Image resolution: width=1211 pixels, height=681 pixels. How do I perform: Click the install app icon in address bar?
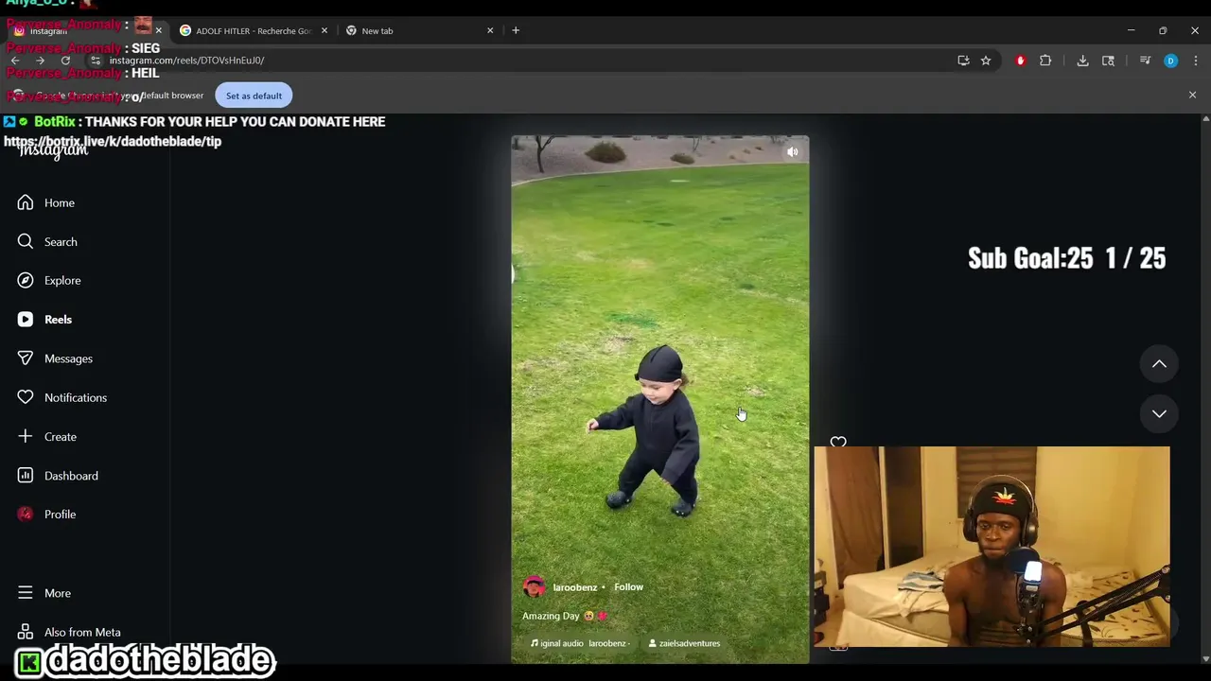pos(963,61)
